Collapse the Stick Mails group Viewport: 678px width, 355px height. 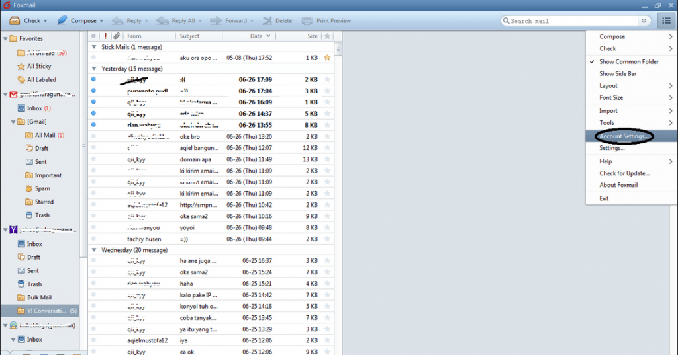(94, 47)
